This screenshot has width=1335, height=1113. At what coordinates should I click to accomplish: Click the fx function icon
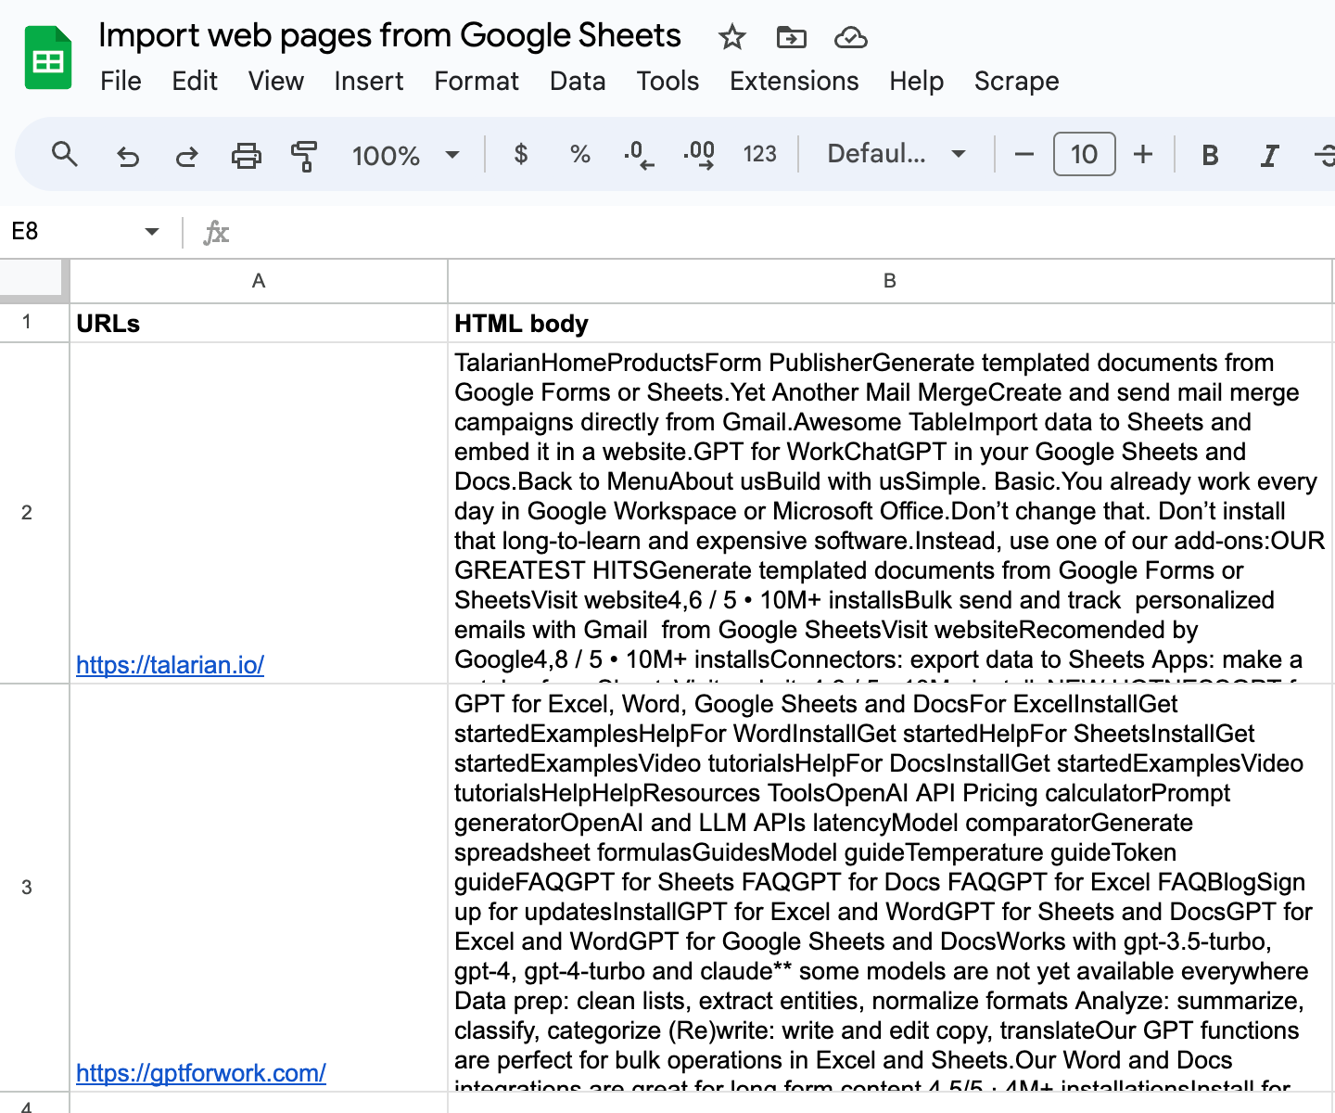[x=216, y=232]
